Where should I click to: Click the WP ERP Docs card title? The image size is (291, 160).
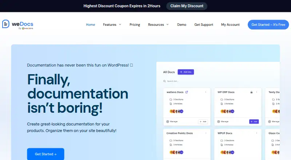(226, 92)
